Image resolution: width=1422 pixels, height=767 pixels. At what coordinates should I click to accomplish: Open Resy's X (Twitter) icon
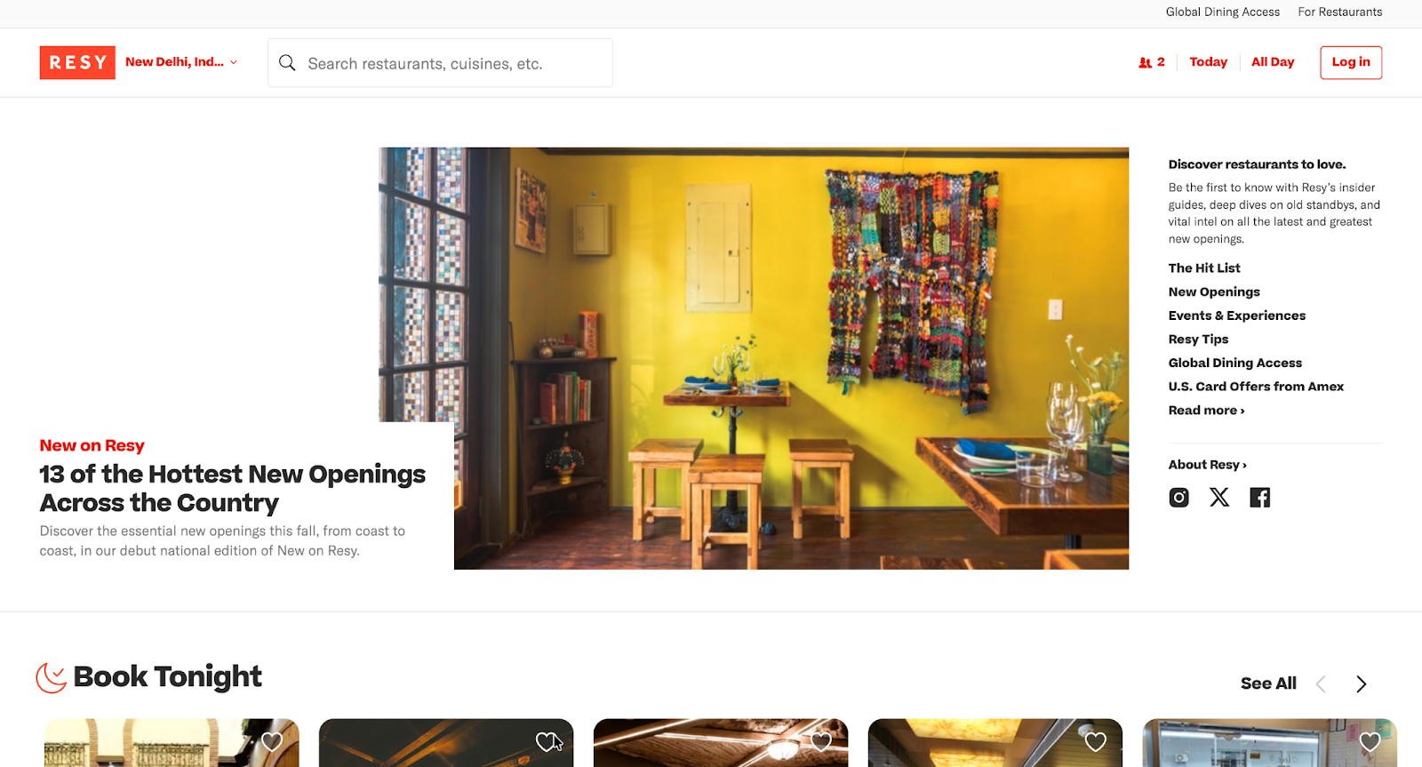coord(1219,498)
